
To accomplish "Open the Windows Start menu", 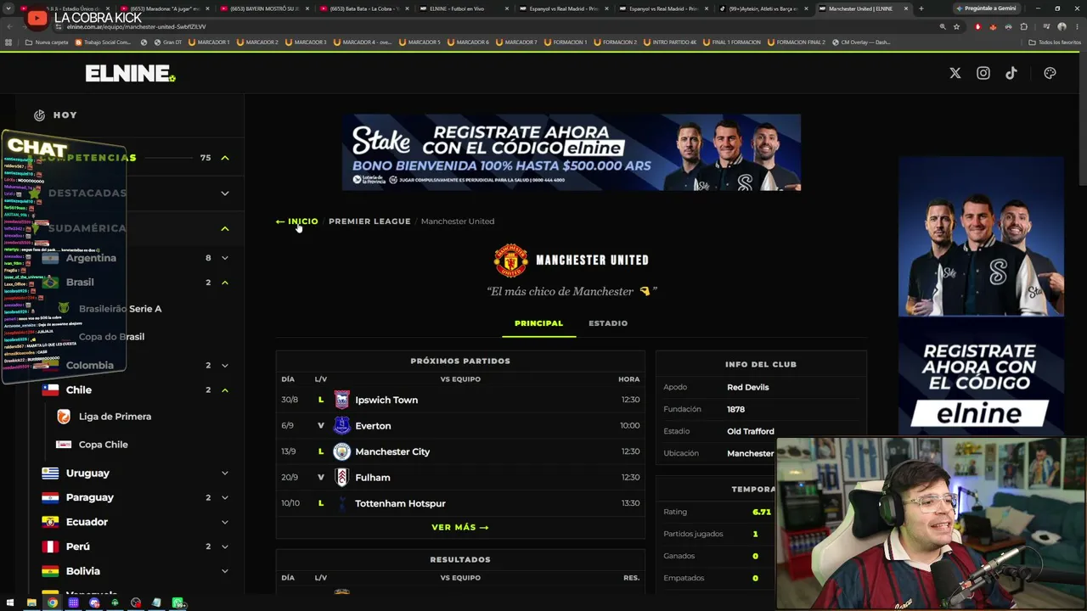I will point(10,603).
